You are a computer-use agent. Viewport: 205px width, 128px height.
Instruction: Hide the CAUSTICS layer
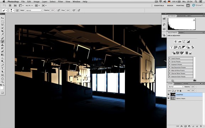coord(169,95)
